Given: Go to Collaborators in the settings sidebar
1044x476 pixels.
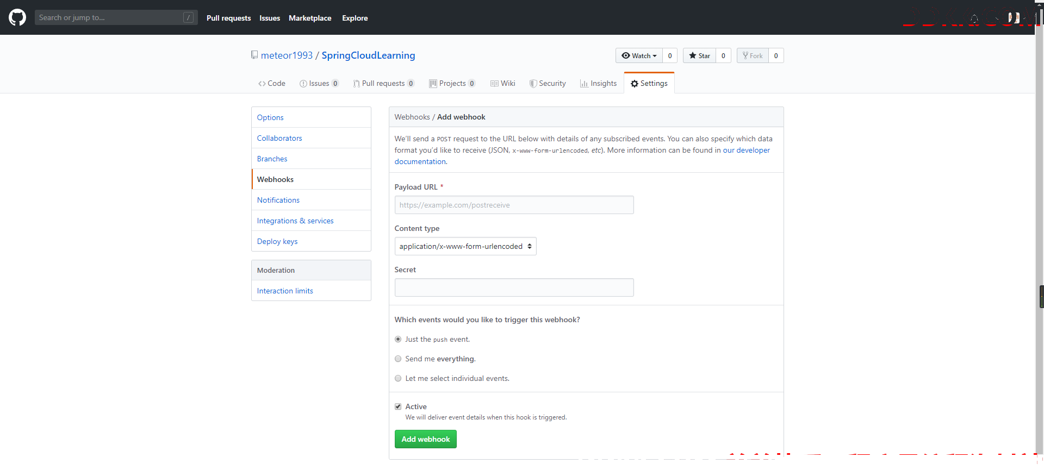Looking at the screenshot, I should coord(311,138).
